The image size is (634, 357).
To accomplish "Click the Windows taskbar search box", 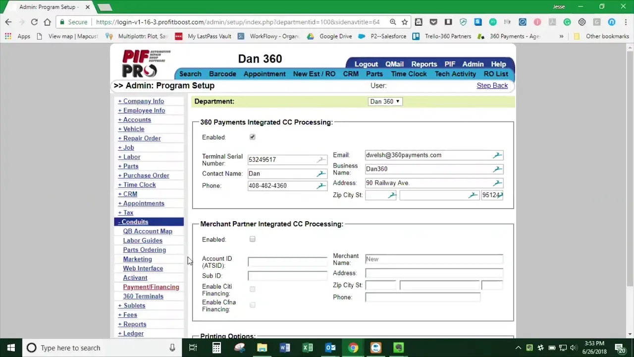I will tap(102, 348).
